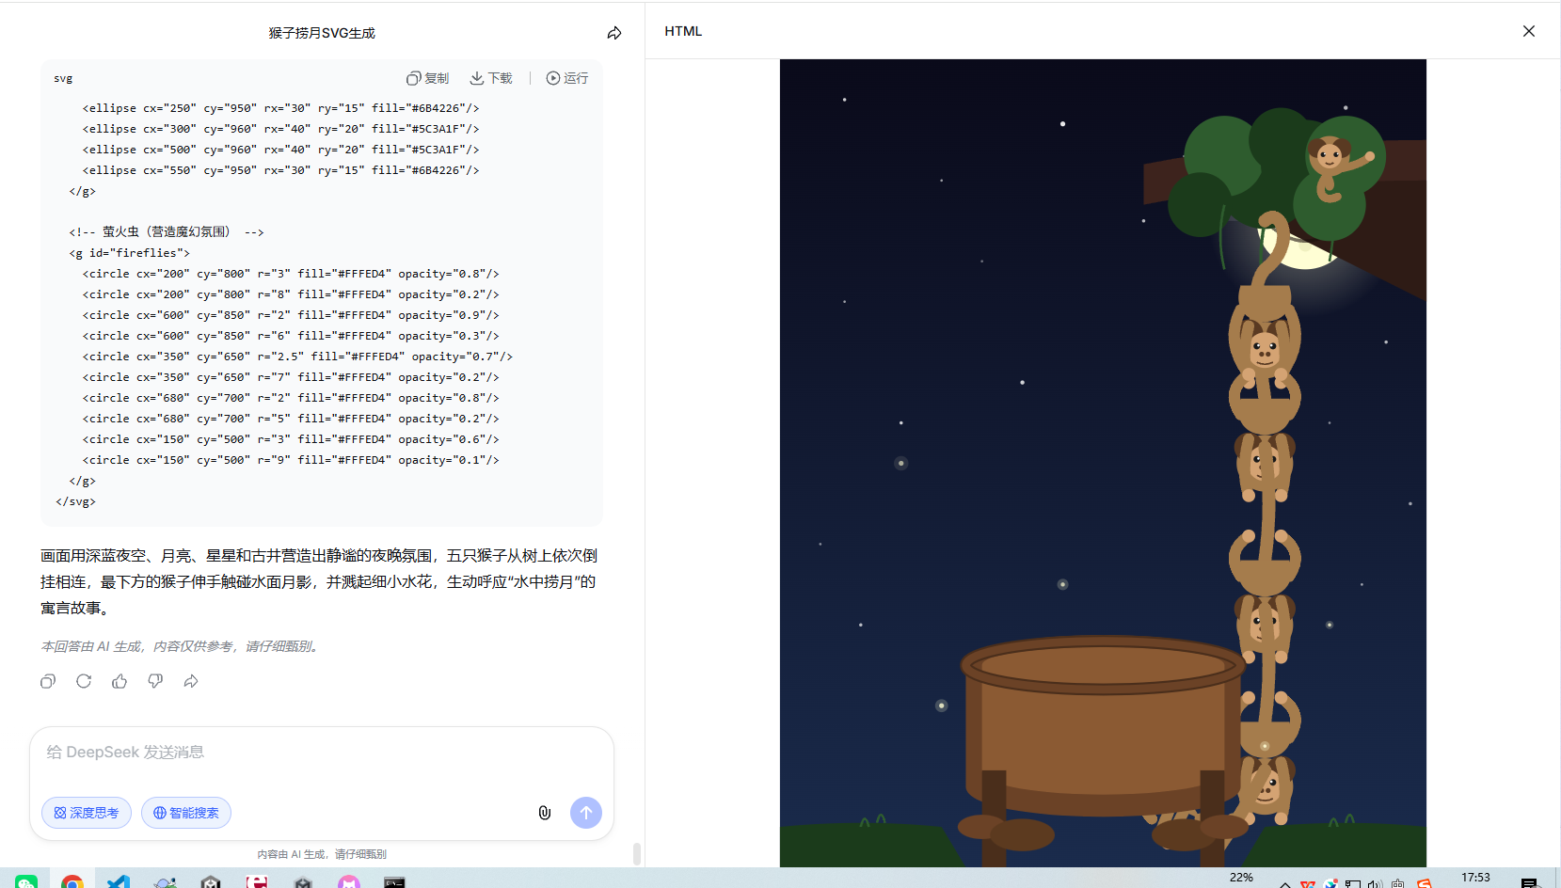Toggle 智能搜索 smart search mode
The image size is (1561, 888).
coord(186,813)
